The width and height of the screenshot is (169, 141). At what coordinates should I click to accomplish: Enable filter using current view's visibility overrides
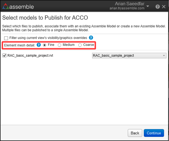(6, 38)
